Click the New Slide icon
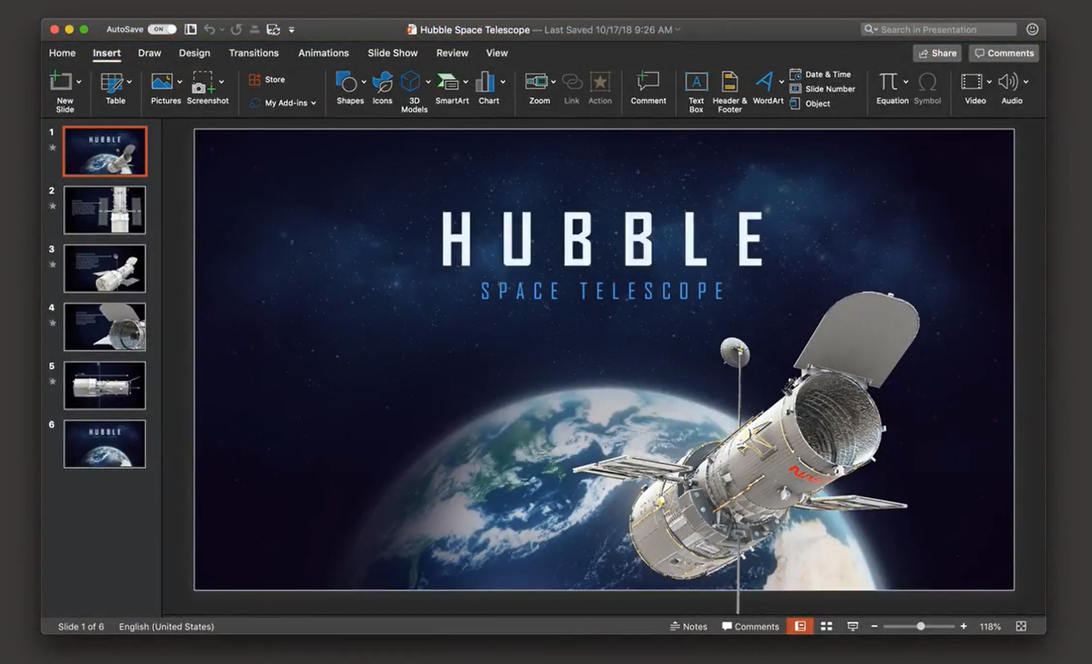1092x664 pixels. point(60,82)
